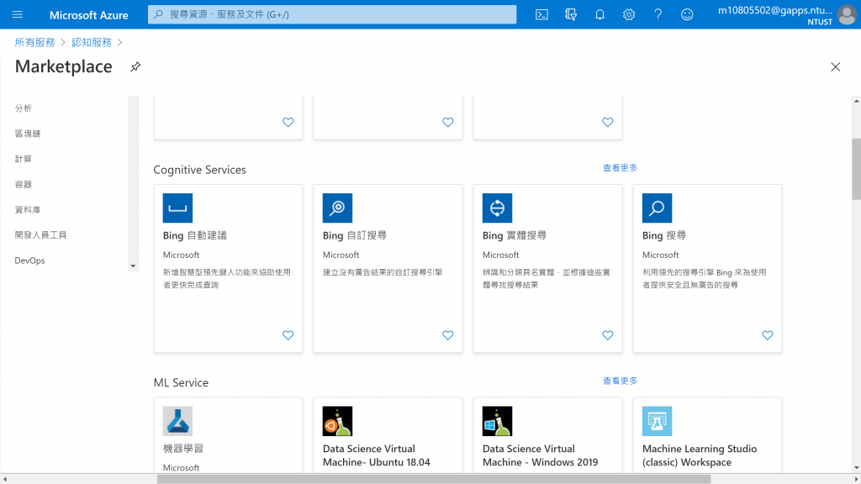Image resolution: width=861 pixels, height=484 pixels.
Task: Open Data Science Virtual Machine - Windows 2019 title
Action: click(x=541, y=455)
